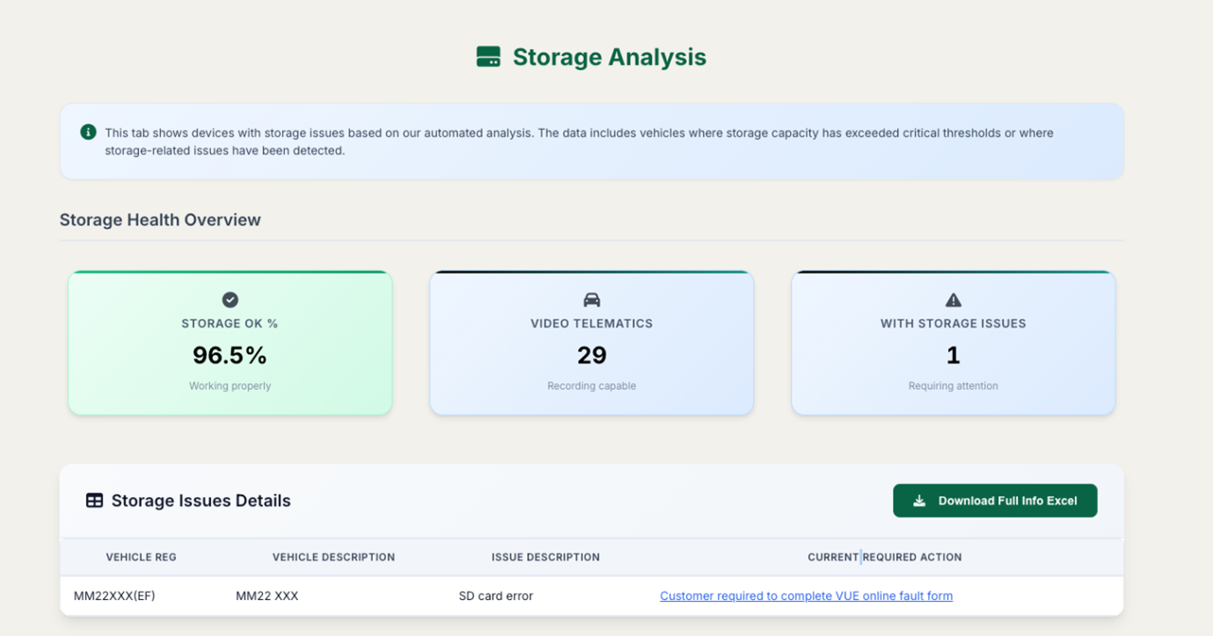The height and width of the screenshot is (636, 1213).
Task: Click the table icon beside Storage Issues Details
Action: point(94,501)
